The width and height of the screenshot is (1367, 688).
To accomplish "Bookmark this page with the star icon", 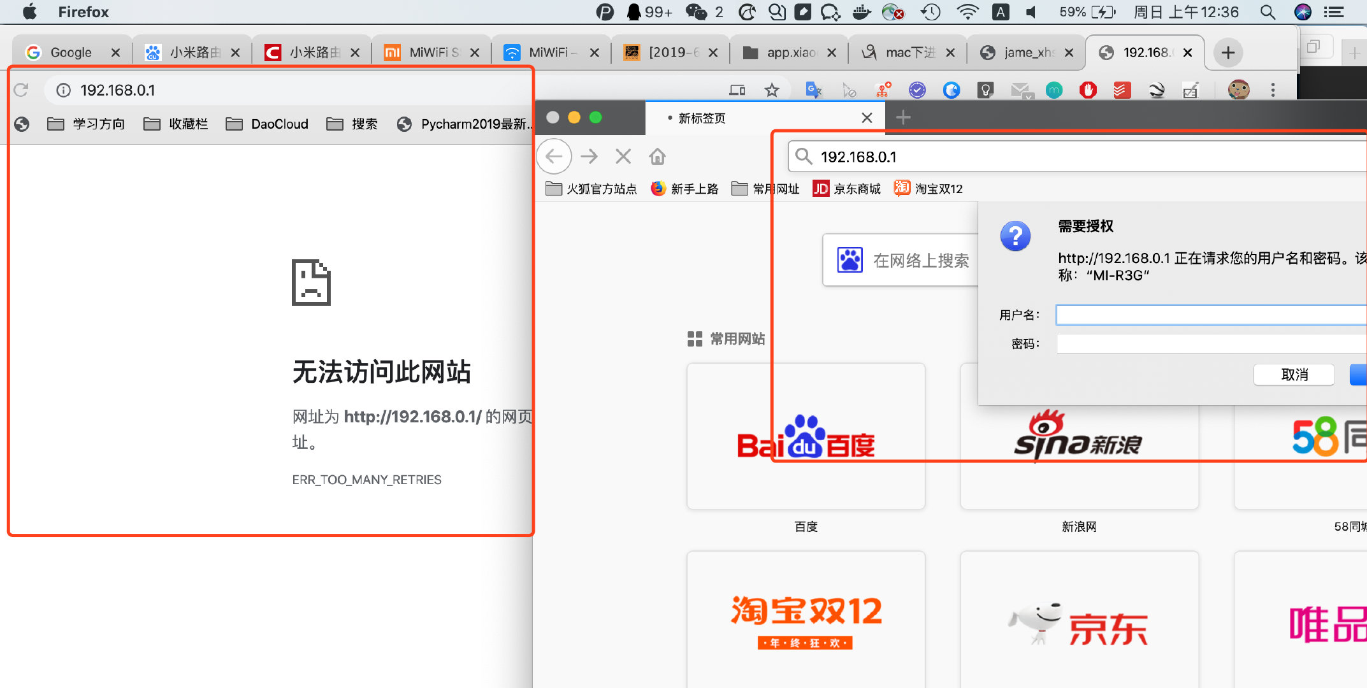I will click(x=772, y=90).
